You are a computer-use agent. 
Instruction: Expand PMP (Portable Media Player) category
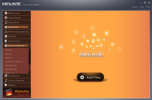(16, 32)
